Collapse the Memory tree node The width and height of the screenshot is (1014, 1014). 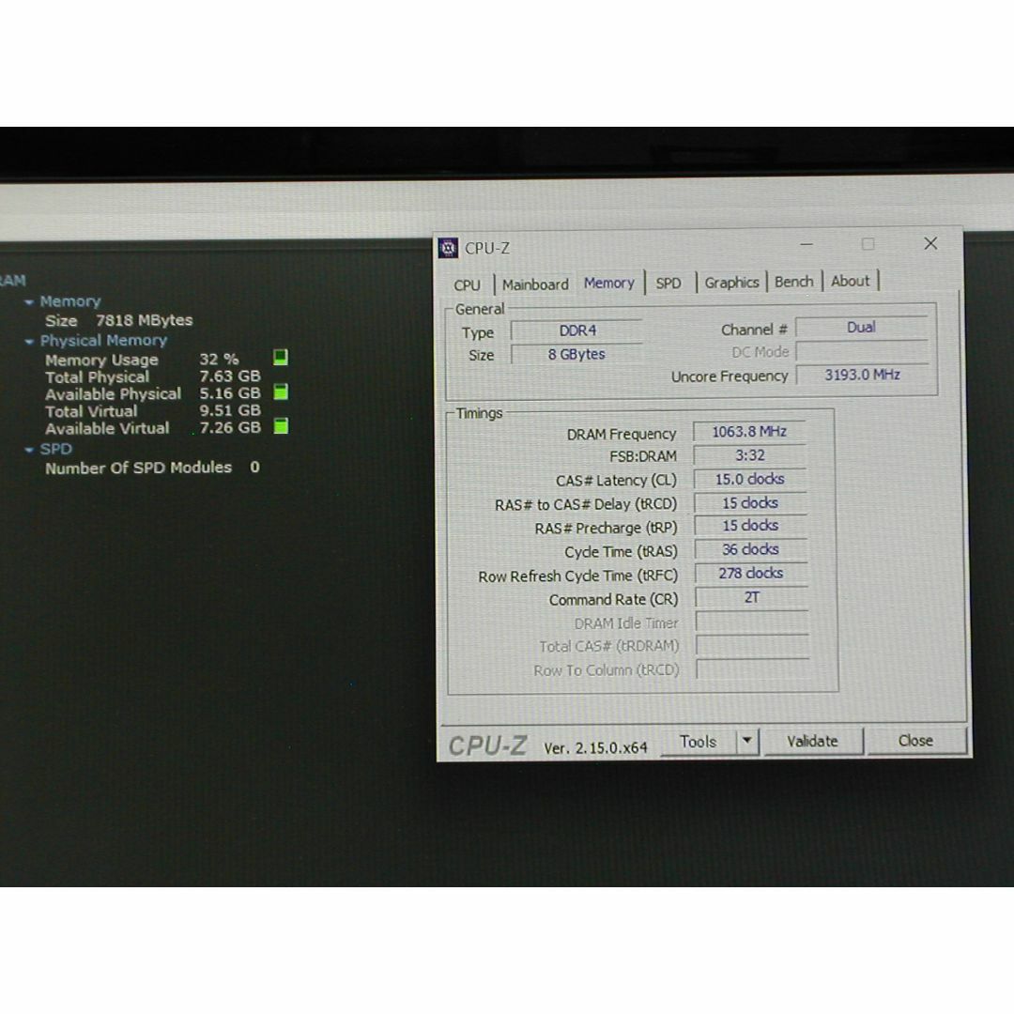pos(28,302)
